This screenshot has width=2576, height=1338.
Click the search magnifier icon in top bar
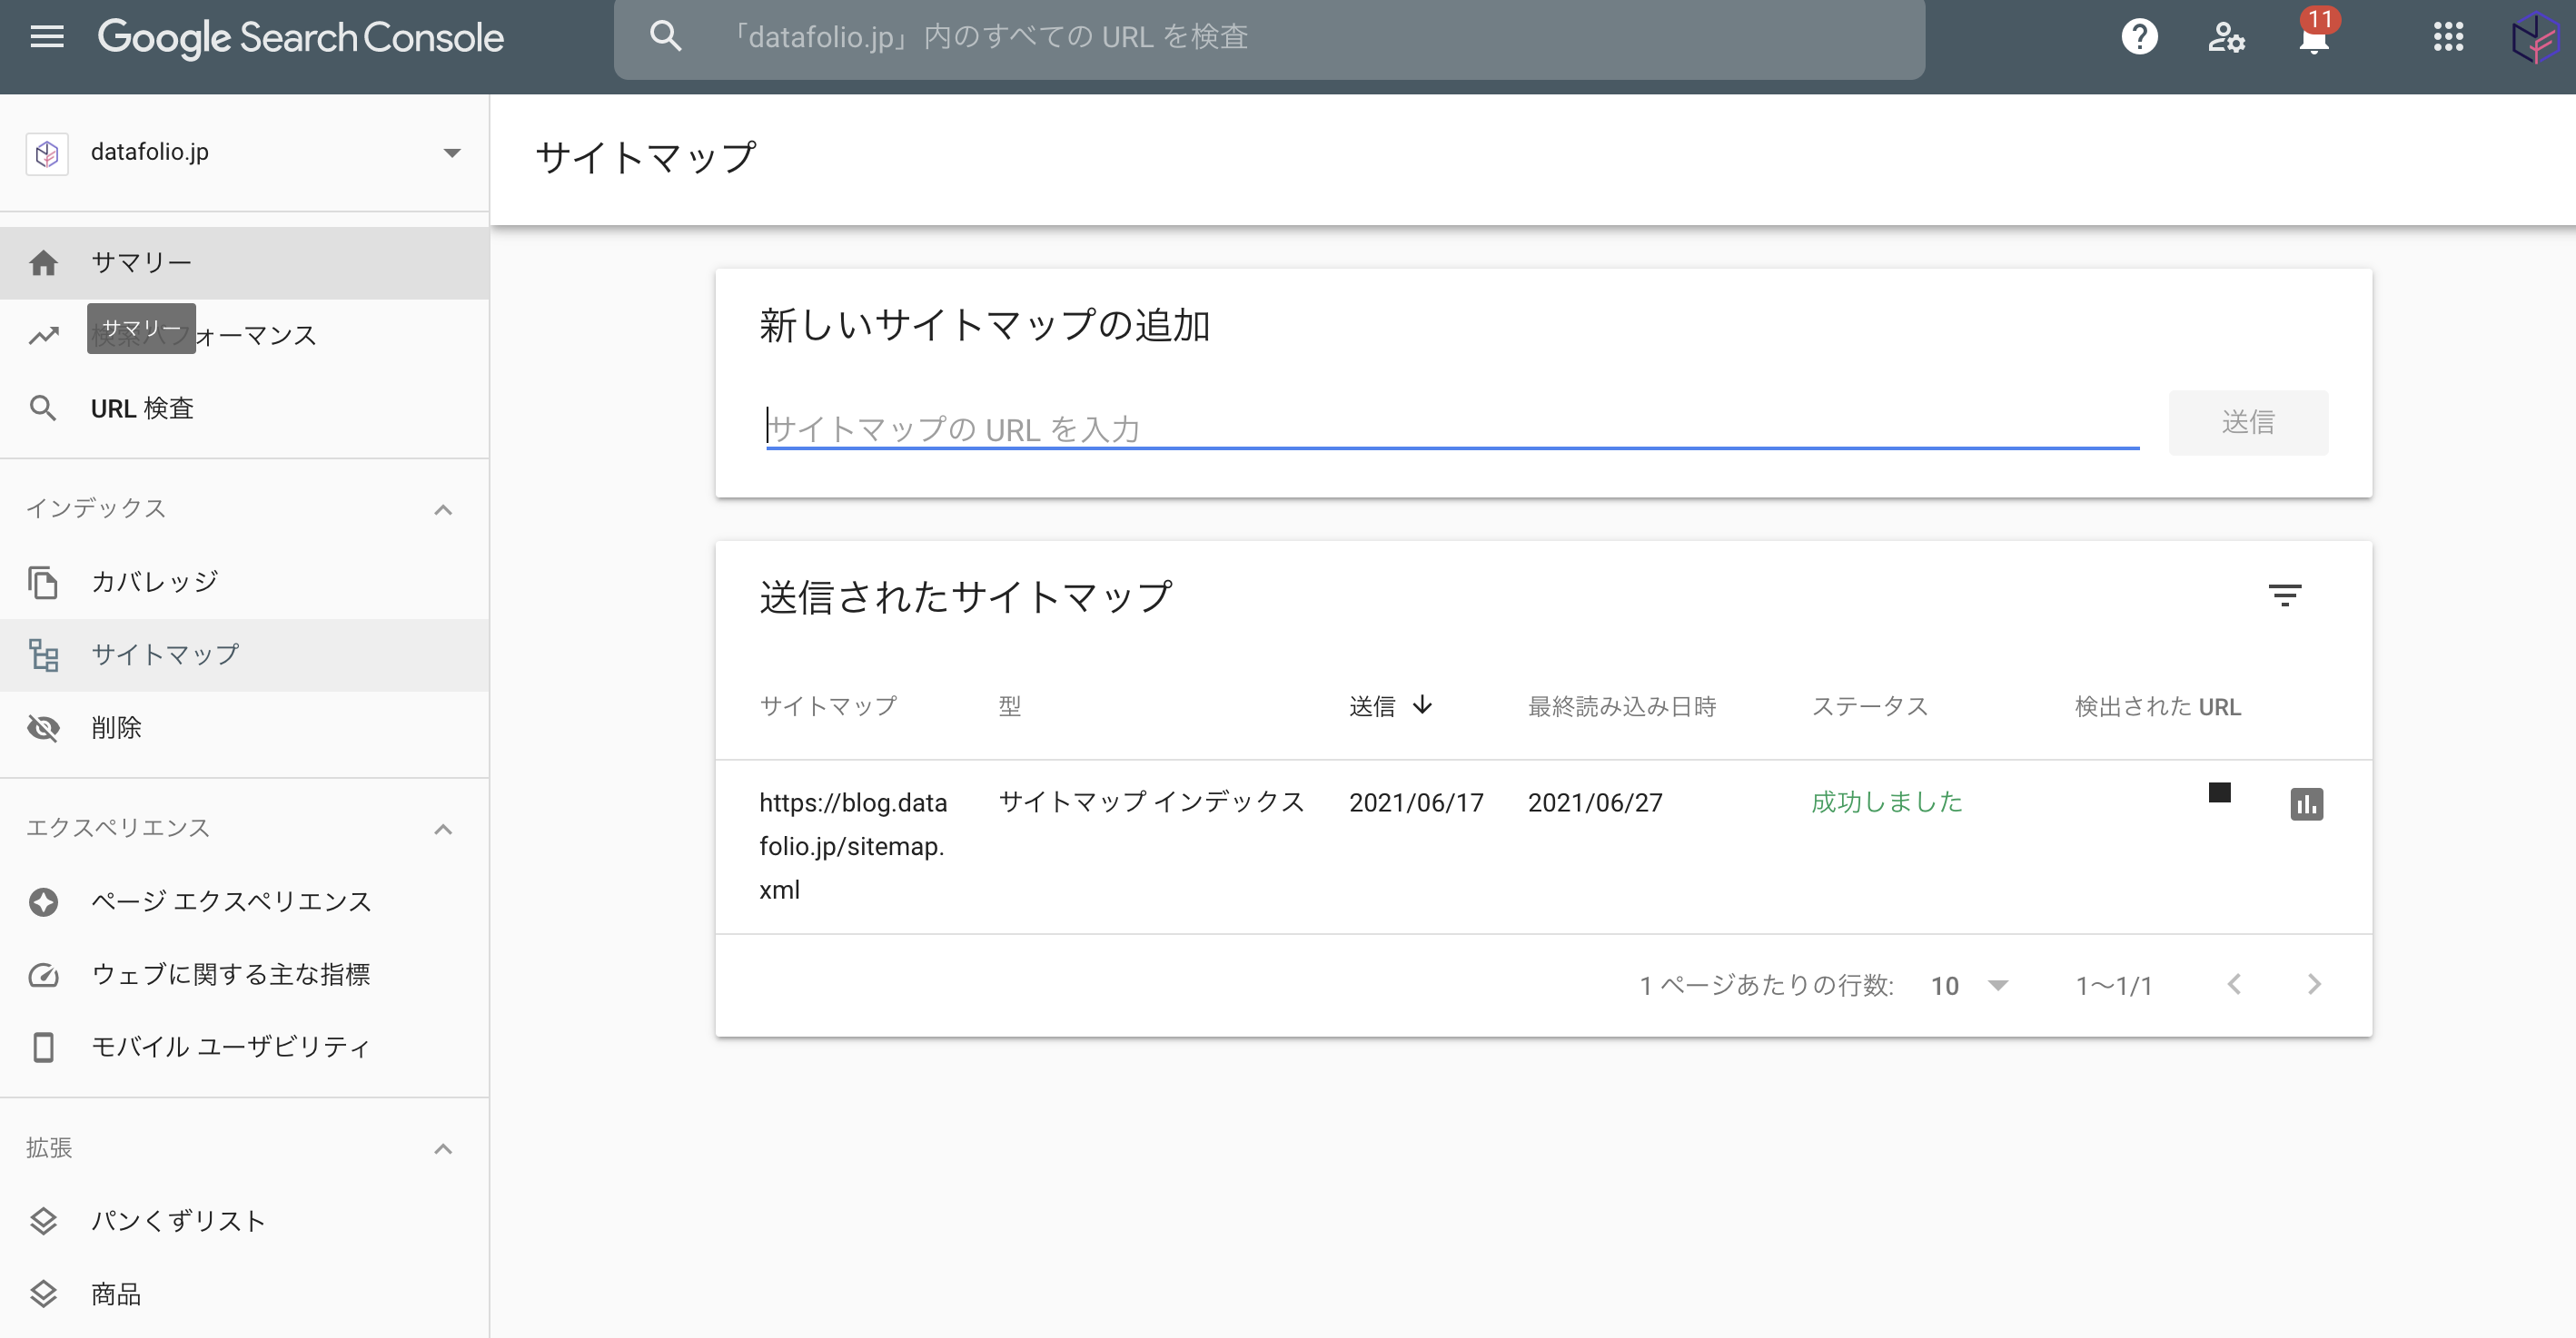click(x=666, y=37)
